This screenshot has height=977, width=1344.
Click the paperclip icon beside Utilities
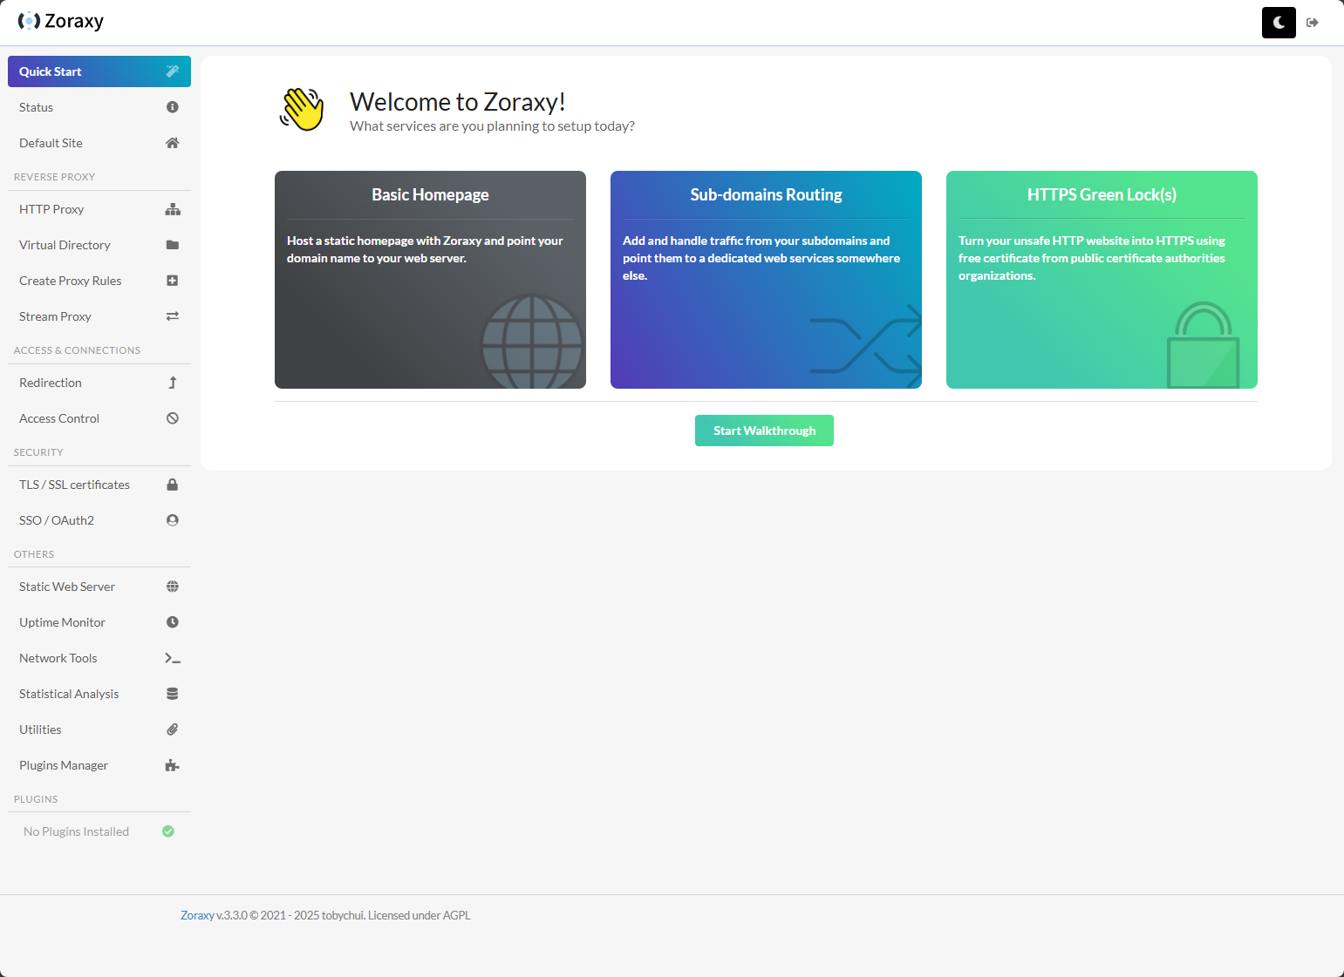pos(173,729)
